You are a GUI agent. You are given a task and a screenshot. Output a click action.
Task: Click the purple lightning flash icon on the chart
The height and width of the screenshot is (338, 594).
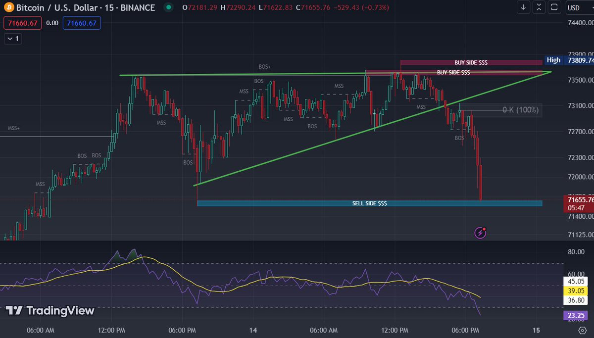480,233
